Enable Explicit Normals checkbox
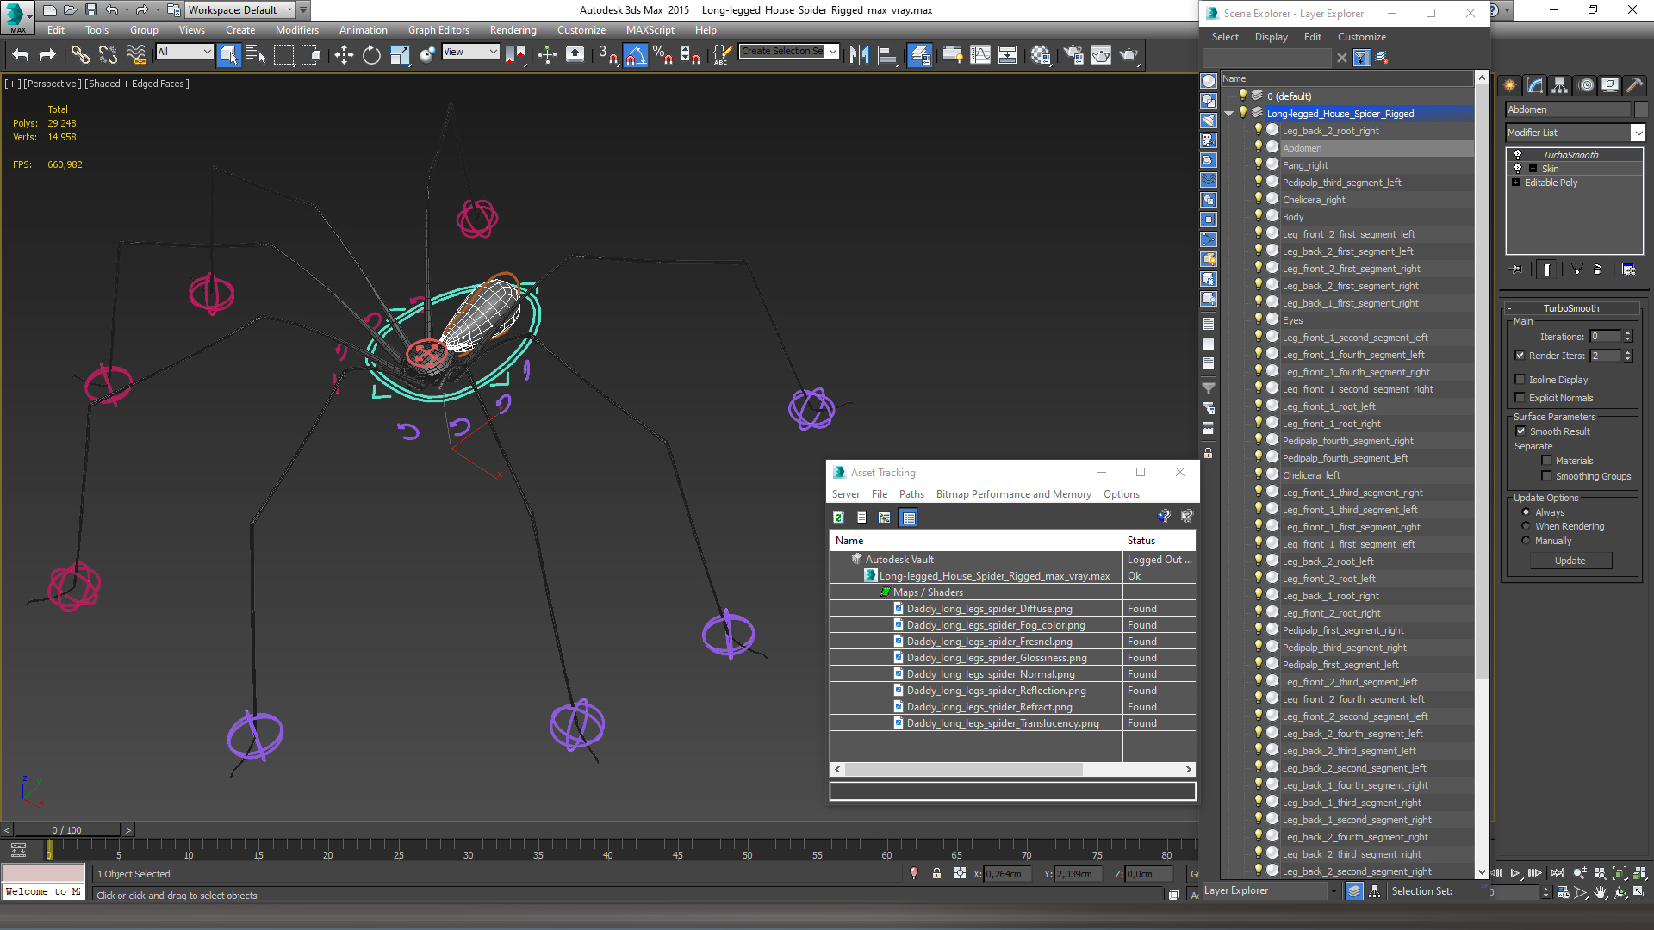Screen dimensions: 1654x930 (1520, 398)
